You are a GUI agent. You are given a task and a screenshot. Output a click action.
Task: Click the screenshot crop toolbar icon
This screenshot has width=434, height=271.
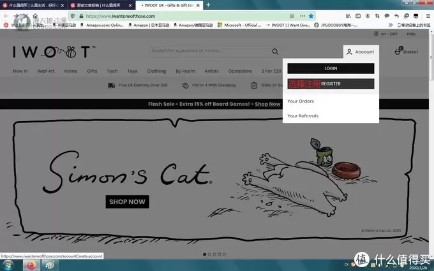pyautogui.click(x=377, y=16)
